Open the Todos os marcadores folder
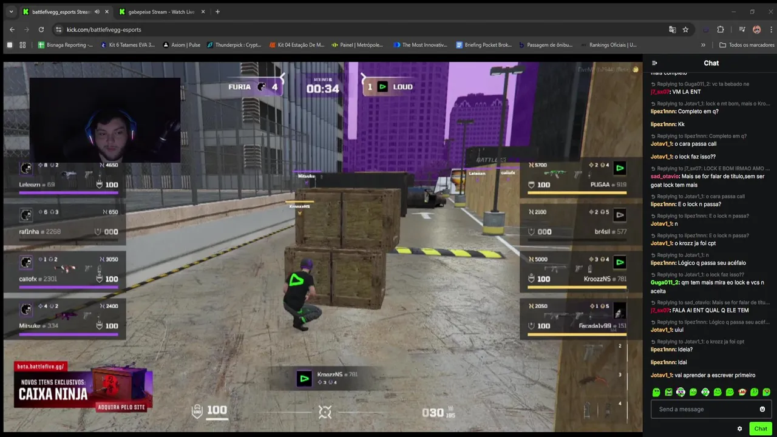777x437 pixels. pyautogui.click(x=747, y=45)
